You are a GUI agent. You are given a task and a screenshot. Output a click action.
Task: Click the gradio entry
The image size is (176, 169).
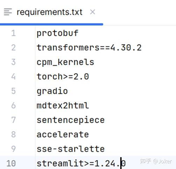[52, 91]
